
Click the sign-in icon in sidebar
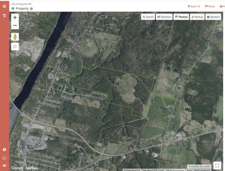(x=4, y=165)
